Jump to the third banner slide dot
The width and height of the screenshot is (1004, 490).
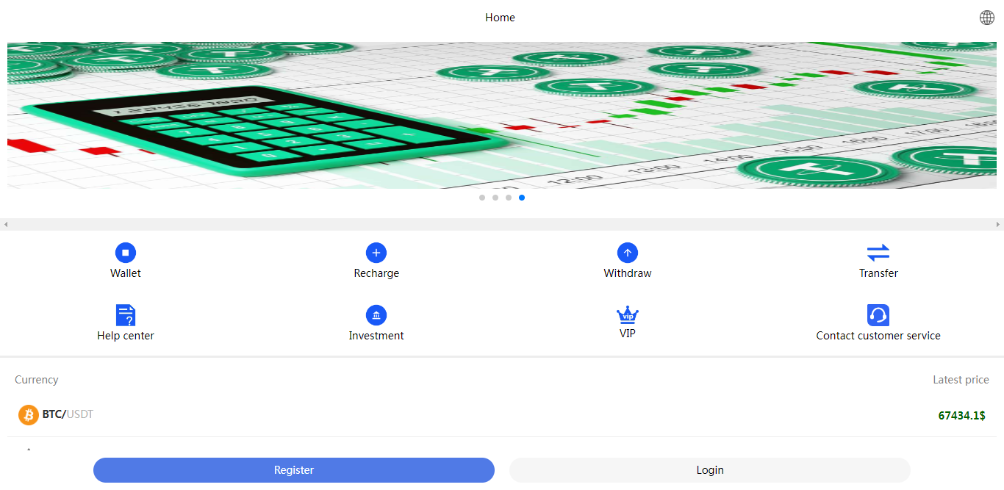click(509, 198)
